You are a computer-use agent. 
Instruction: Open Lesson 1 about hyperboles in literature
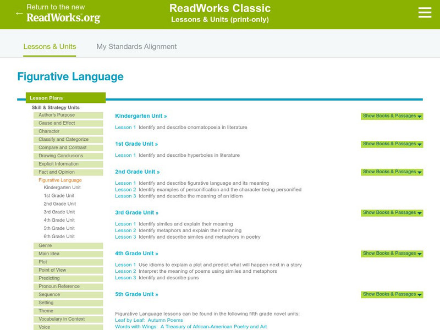pyautogui.click(x=125, y=155)
